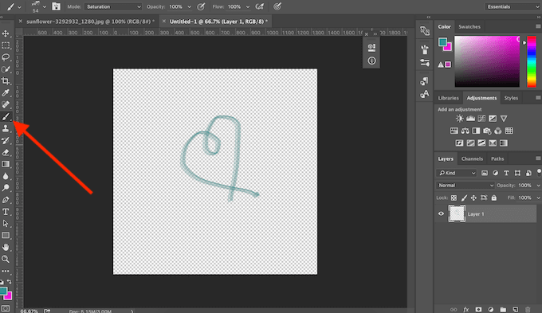Select the Lasso tool

[6, 57]
